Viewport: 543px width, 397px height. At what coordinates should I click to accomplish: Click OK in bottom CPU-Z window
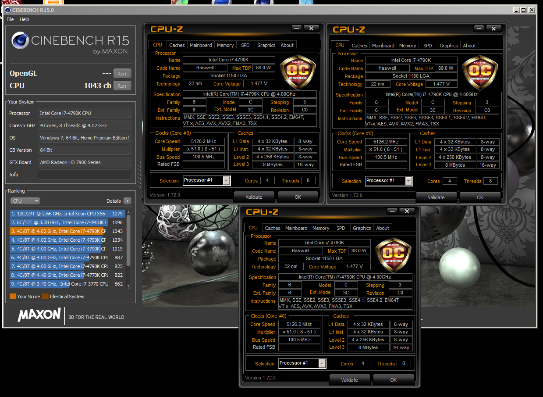(394, 380)
